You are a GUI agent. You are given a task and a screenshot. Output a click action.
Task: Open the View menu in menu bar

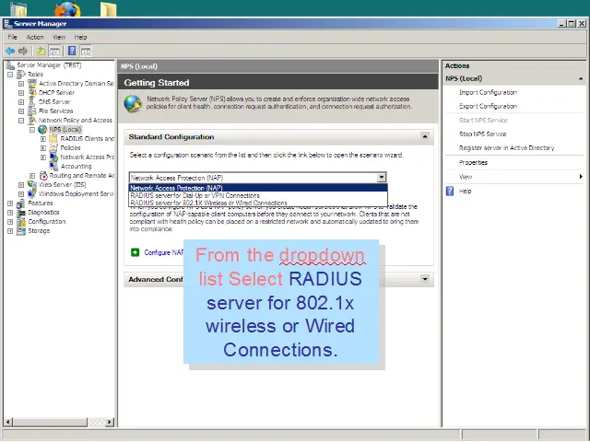point(59,37)
